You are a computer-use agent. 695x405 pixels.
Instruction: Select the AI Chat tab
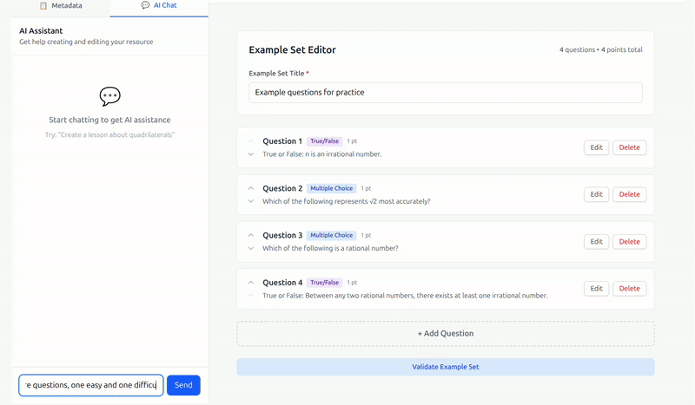(159, 5)
